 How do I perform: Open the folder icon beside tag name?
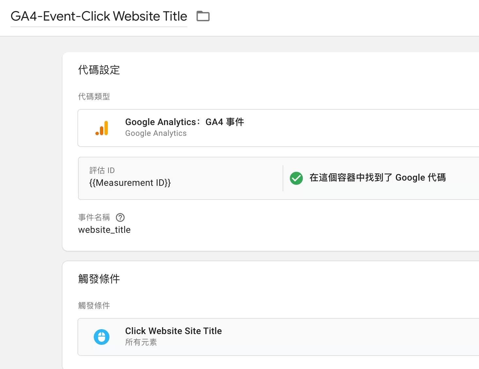(203, 16)
